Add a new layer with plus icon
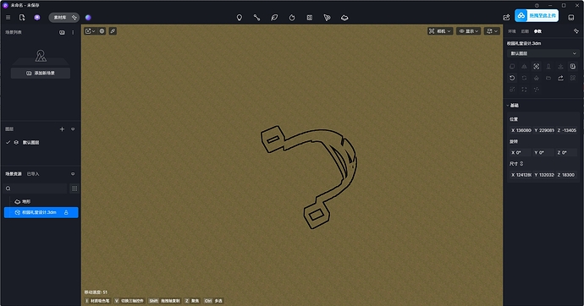Viewport: 584px width, 306px height. [62, 129]
